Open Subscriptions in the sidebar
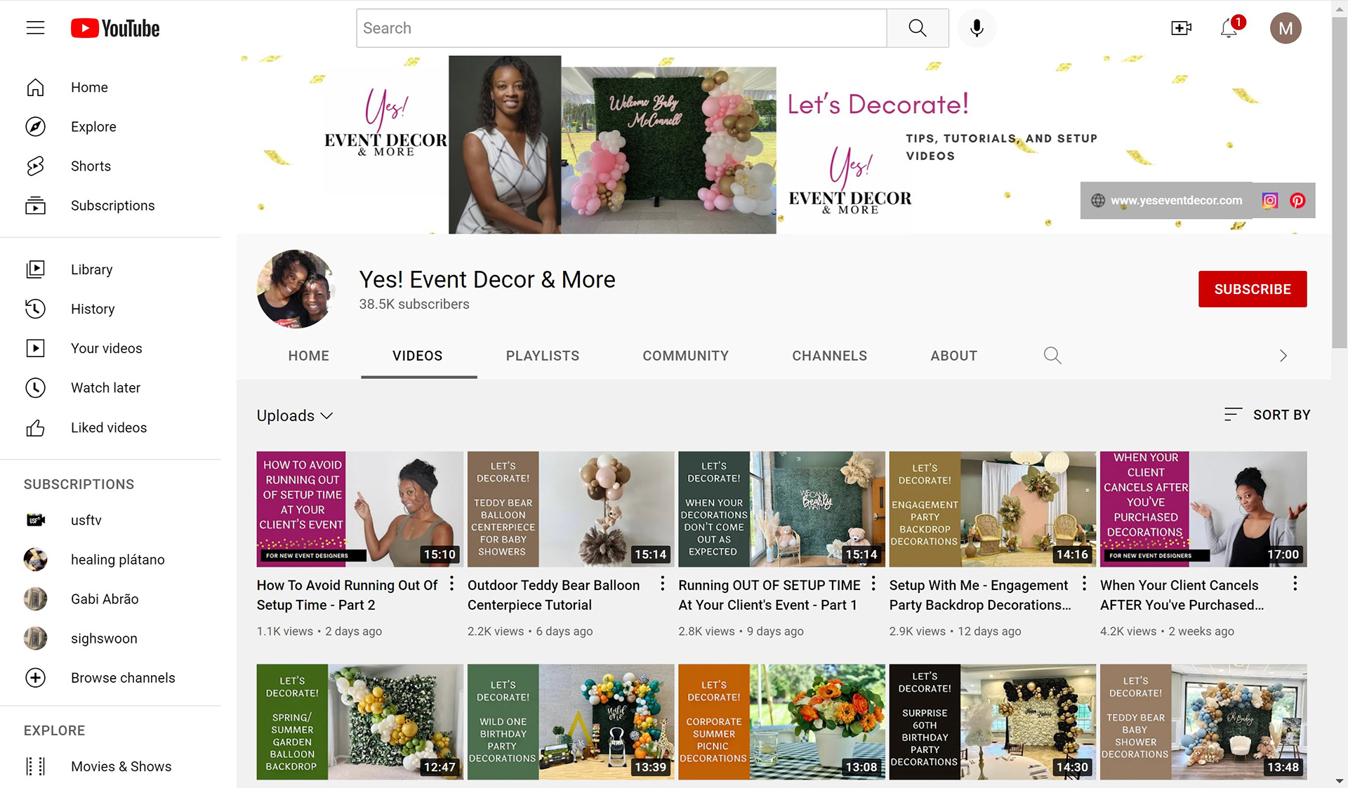The image size is (1348, 788). [110, 206]
